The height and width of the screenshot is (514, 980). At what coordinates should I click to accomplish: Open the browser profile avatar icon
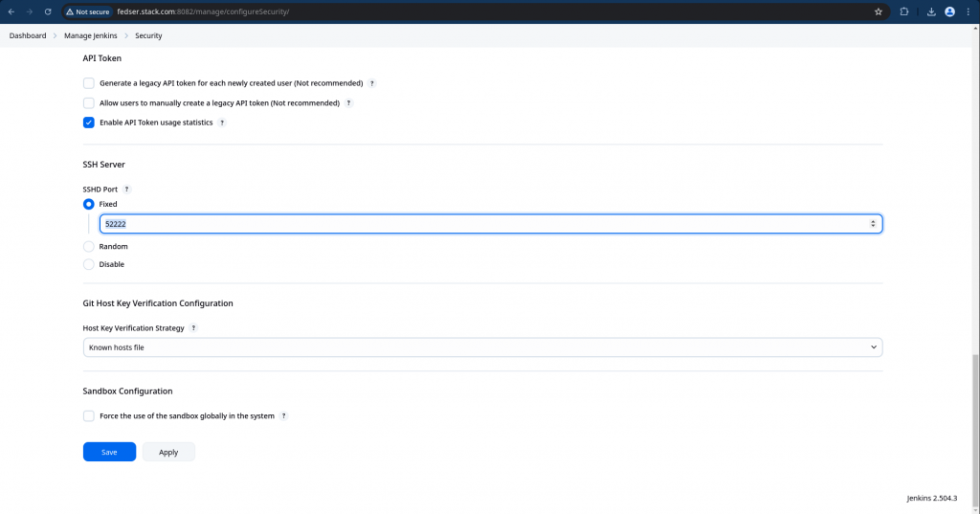tap(949, 11)
